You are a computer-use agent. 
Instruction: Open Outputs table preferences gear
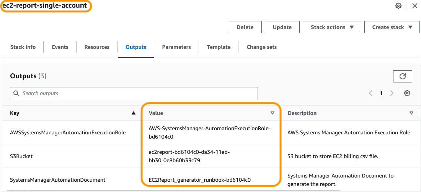[407, 93]
